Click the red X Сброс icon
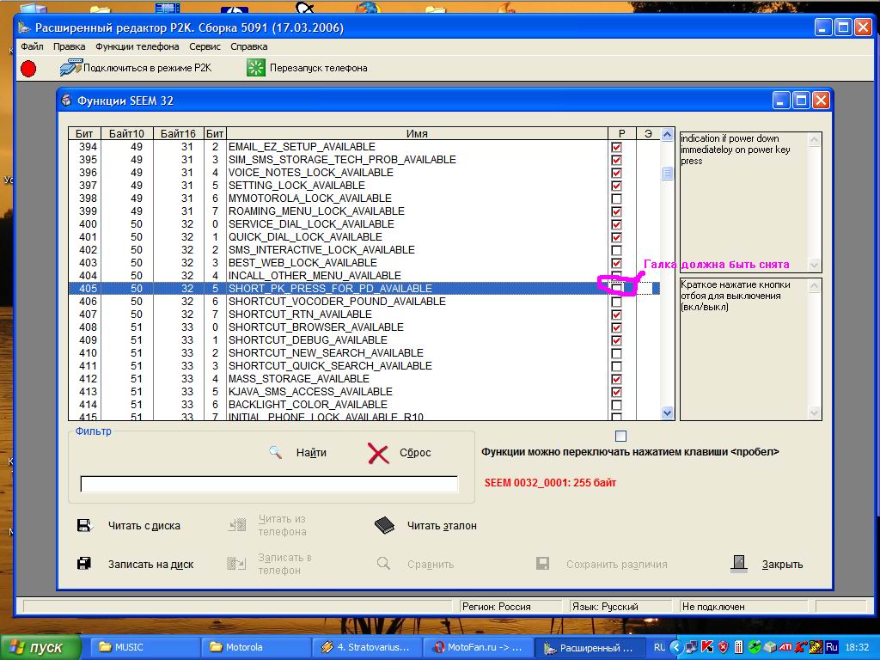 (x=378, y=453)
